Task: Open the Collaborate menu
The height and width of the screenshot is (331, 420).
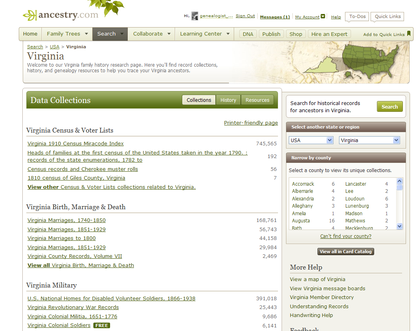Action: click(152, 34)
